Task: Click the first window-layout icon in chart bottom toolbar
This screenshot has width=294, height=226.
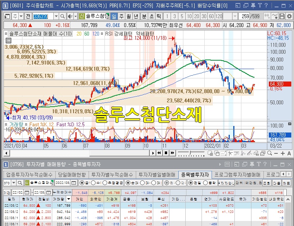Action: click(x=210, y=153)
